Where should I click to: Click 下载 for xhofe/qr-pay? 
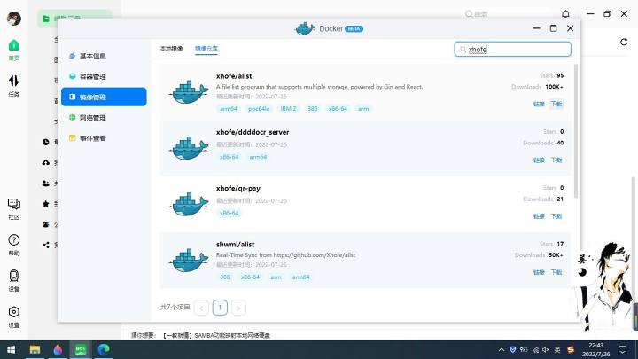coord(556,216)
